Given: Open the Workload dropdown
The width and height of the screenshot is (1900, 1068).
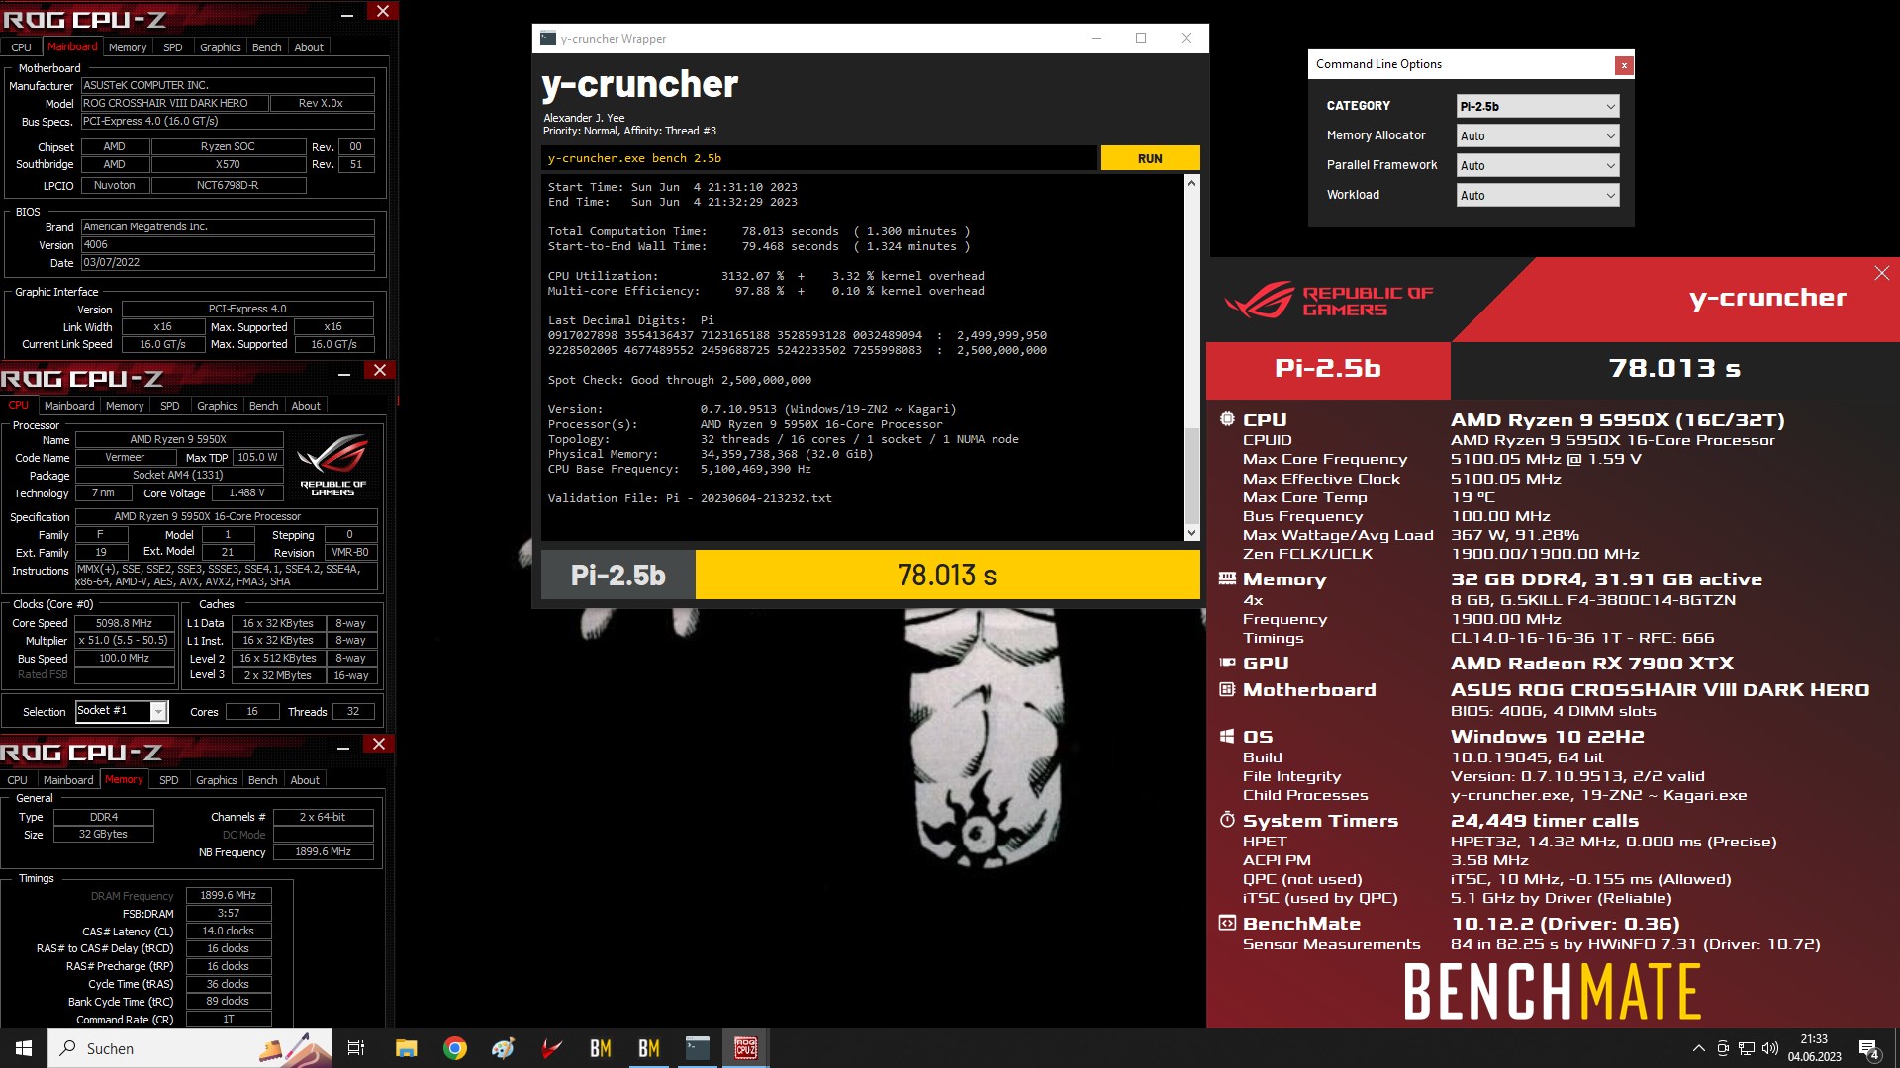Looking at the screenshot, I should 1538,195.
